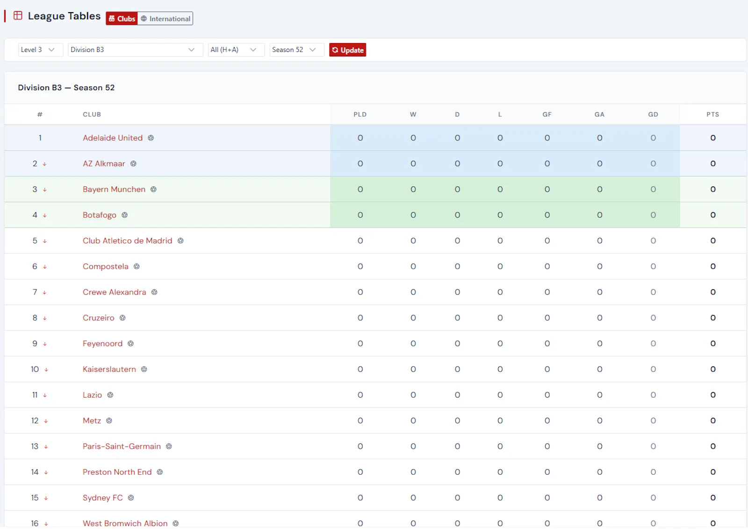This screenshot has width=748, height=529.
Task: Click the ball icon beside Club Atletico de Madrid
Action: pos(180,241)
